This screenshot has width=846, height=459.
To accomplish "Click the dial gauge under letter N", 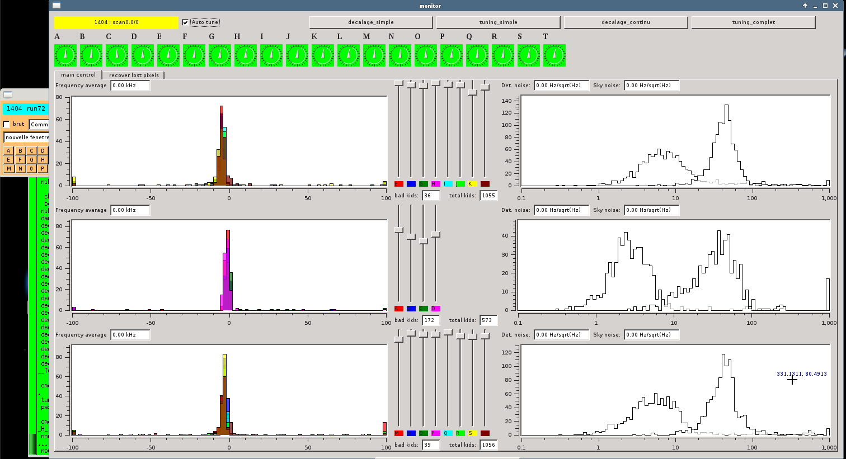I will pos(400,55).
